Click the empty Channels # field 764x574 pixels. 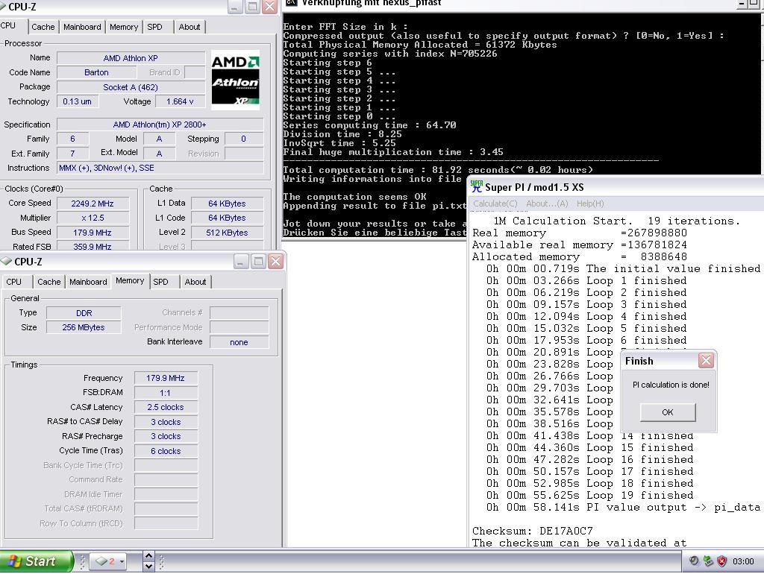pyautogui.click(x=239, y=312)
